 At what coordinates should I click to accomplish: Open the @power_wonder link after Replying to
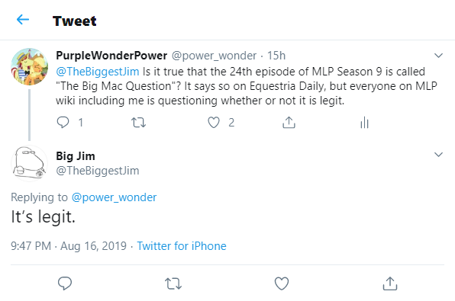[114, 197]
